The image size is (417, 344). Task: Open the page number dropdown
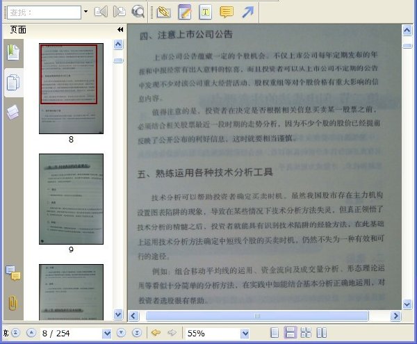tap(107, 334)
